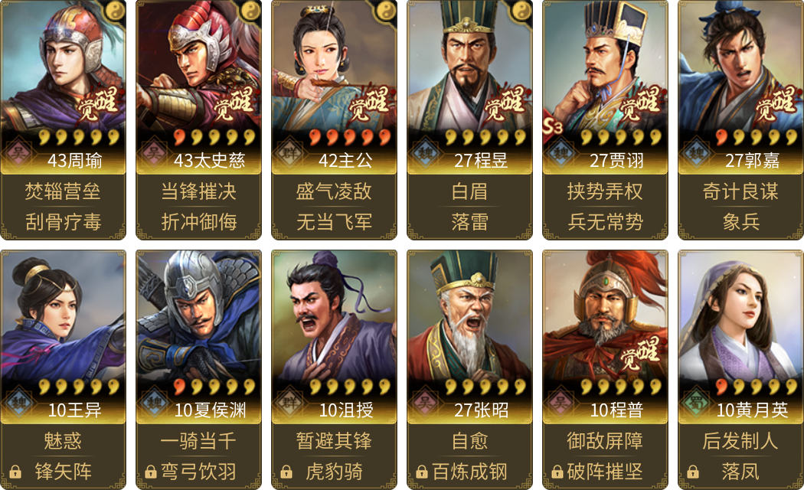Image resolution: width=804 pixels, height=490 pixels.
Task: Select the 后发制人 skill under 黄月英
Action: [x=740, y=441]
